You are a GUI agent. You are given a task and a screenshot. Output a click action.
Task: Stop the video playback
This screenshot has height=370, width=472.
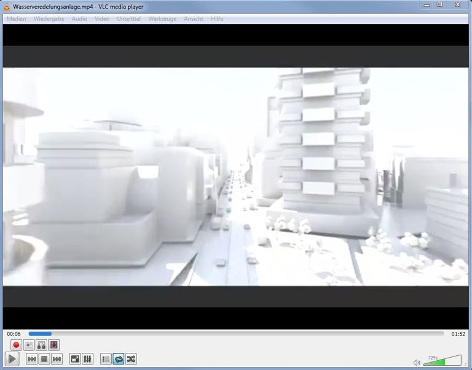click(44, 359)
